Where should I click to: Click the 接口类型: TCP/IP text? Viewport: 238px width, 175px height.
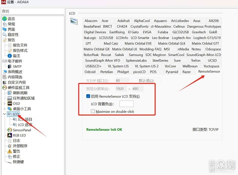pos(205,130)
